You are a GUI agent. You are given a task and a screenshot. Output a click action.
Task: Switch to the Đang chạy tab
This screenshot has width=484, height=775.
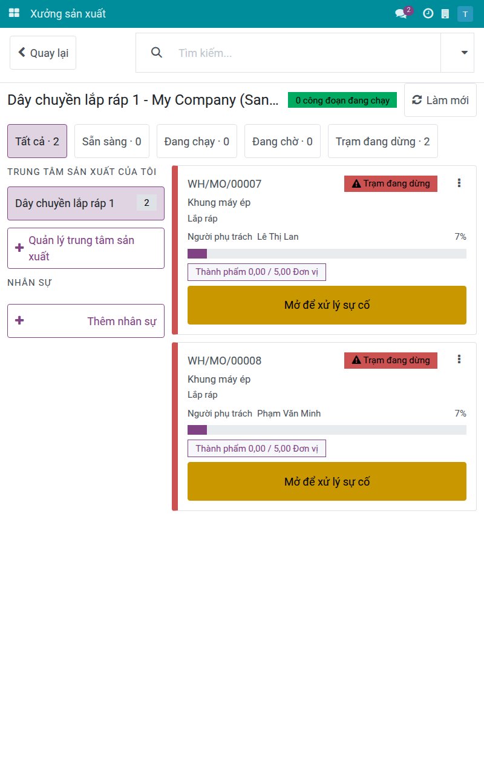[x=197, y=141]
